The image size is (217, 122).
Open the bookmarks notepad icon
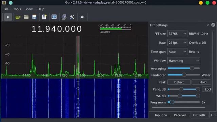(x=44, y=17)
